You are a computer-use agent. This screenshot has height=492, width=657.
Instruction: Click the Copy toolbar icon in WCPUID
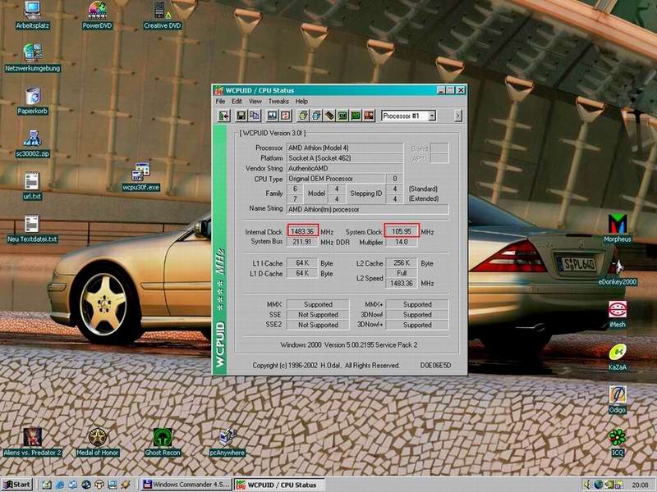pos(255,116)
